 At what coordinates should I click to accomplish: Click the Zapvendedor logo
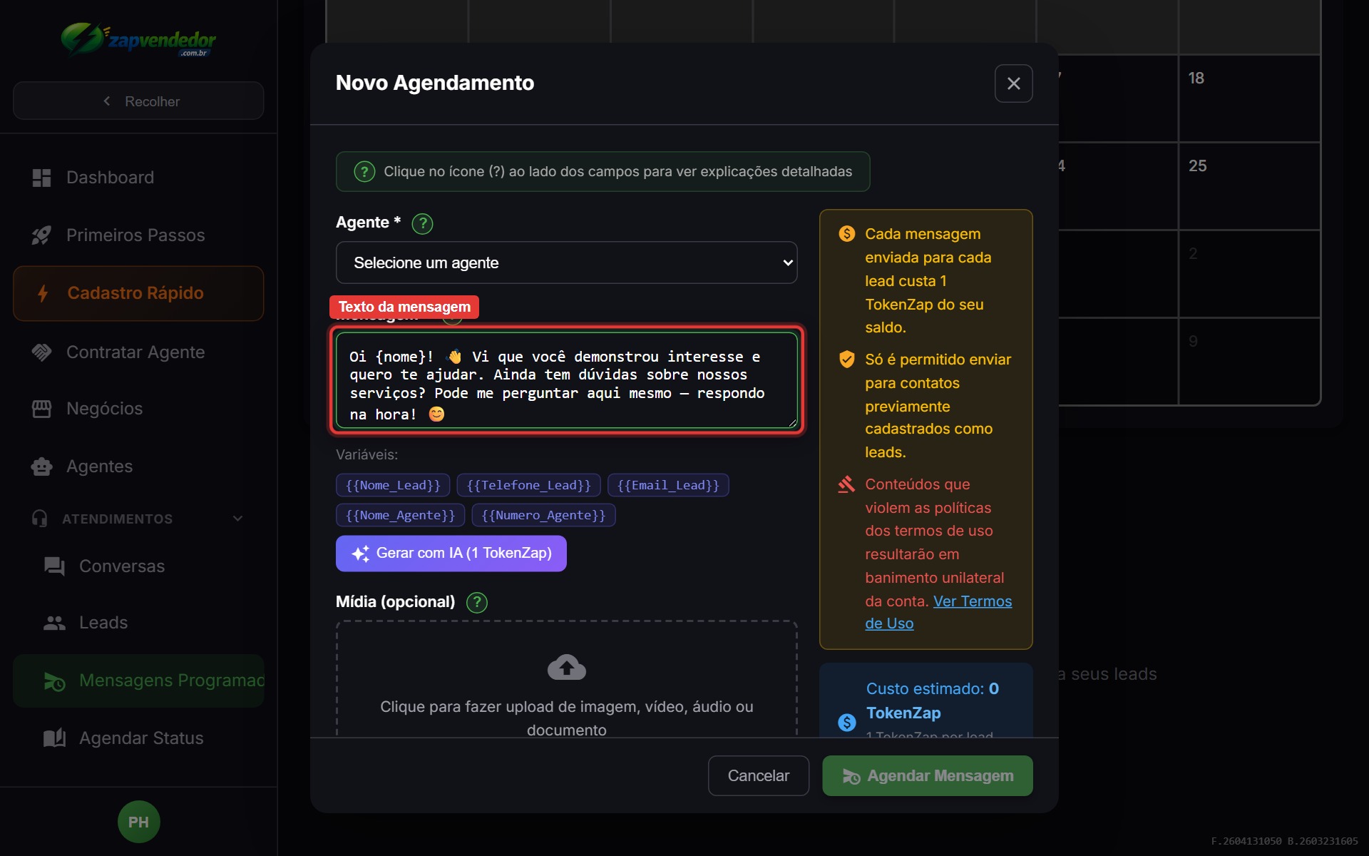pos(138,41)
